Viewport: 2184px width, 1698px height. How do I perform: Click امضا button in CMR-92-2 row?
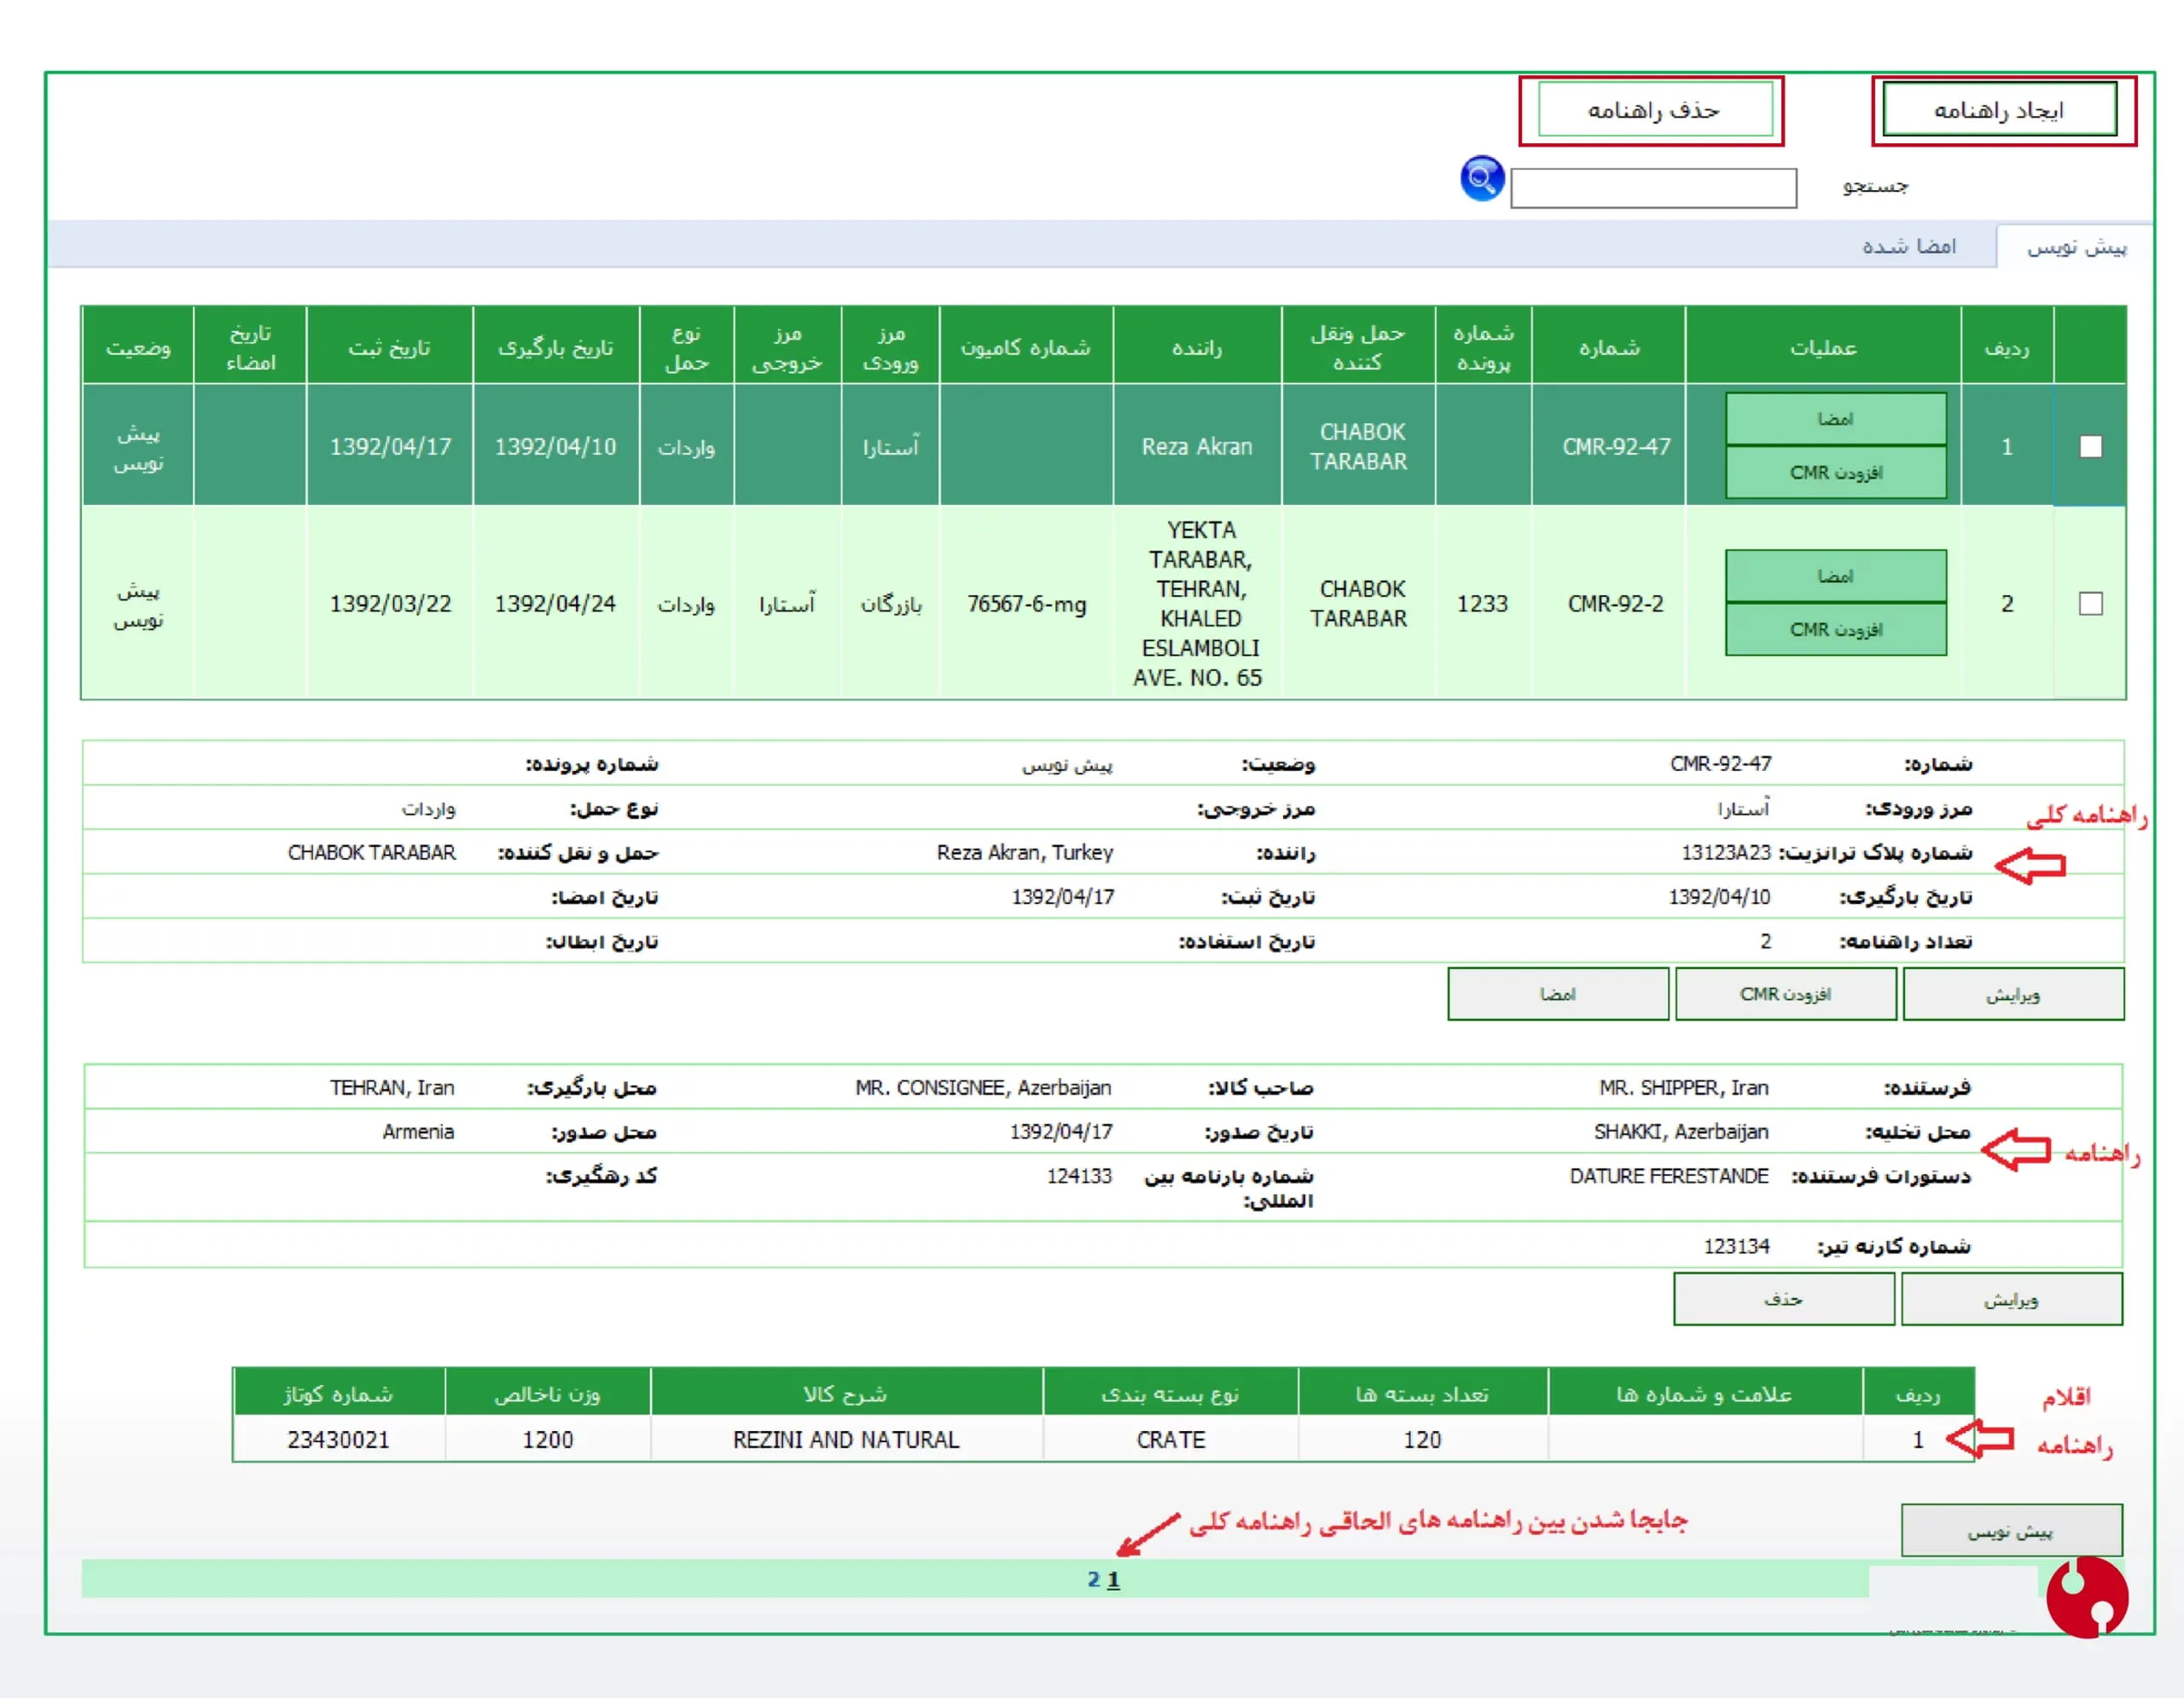1836,576
